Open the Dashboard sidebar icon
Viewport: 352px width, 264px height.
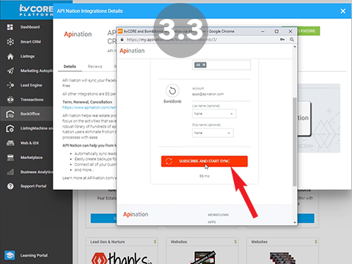[10, 27]
